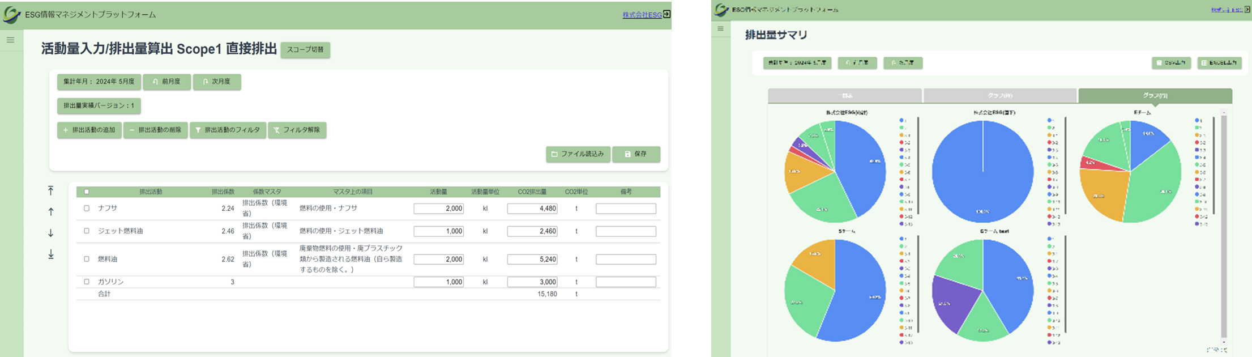Click 排出活動 column header
Screen dimensions: 1252x357
pyautogui.click(x=151, y=192)
